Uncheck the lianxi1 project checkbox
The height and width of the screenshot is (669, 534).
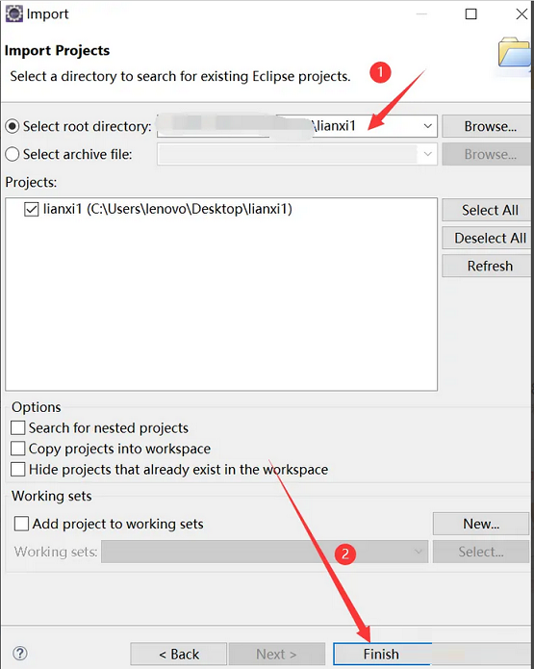click(x=32, y=209)
